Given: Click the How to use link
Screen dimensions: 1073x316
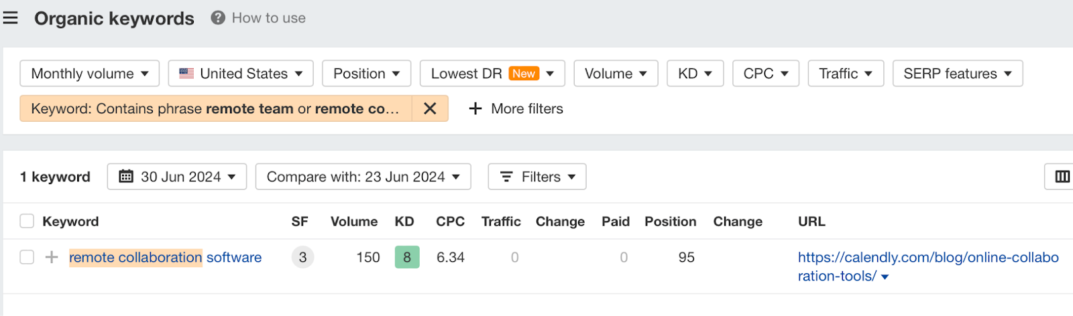Looking at the screenshot, I should click(x=269, y=18).
